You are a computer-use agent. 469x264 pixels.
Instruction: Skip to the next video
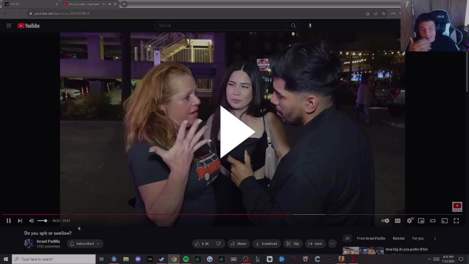(20, 221)
